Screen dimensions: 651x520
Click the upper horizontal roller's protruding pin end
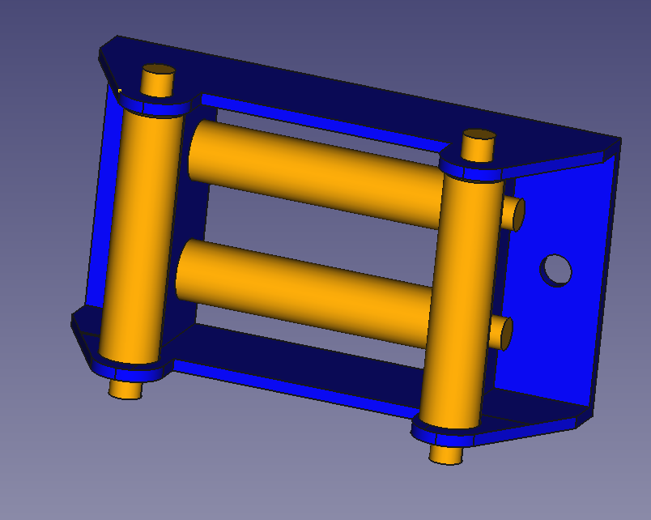[514, 214]
